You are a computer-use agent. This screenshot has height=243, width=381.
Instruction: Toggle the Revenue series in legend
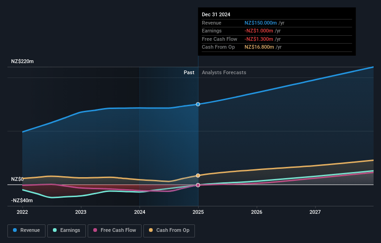(26, 230)
